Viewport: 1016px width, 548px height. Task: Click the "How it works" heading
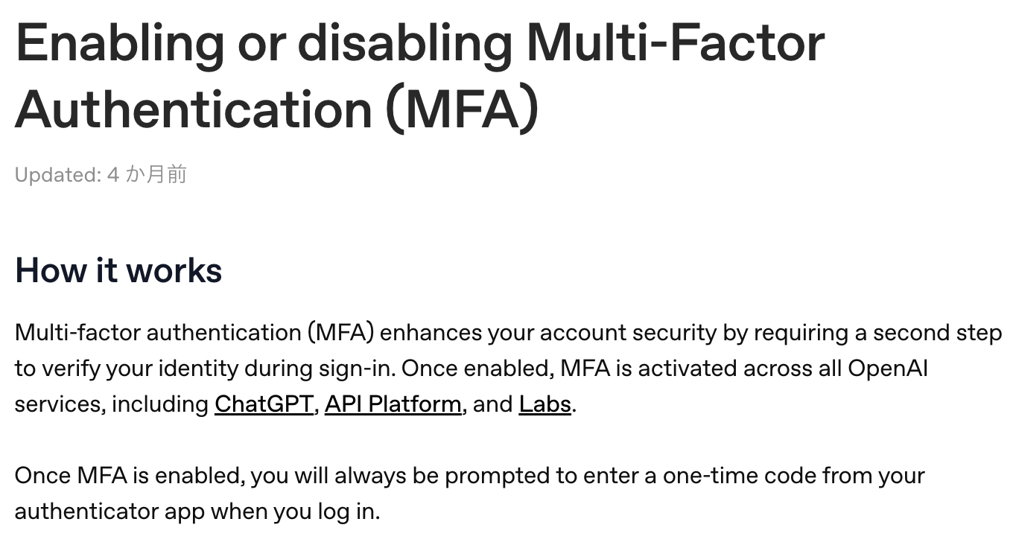(x=118, y=270)
